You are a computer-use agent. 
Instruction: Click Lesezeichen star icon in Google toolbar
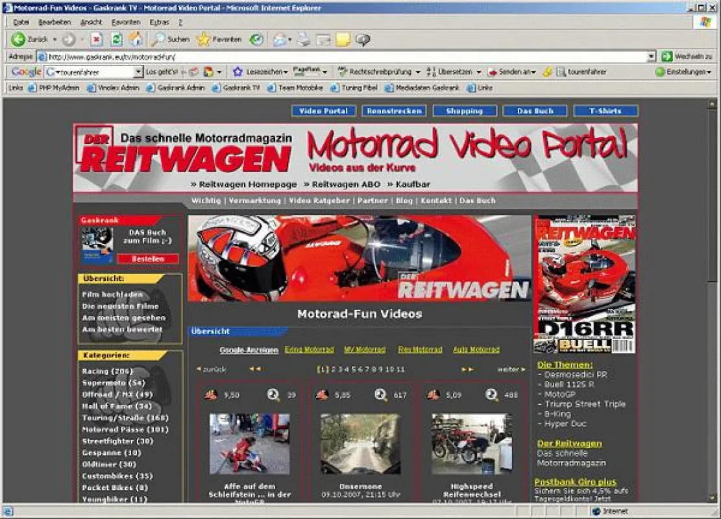point(238,72)
